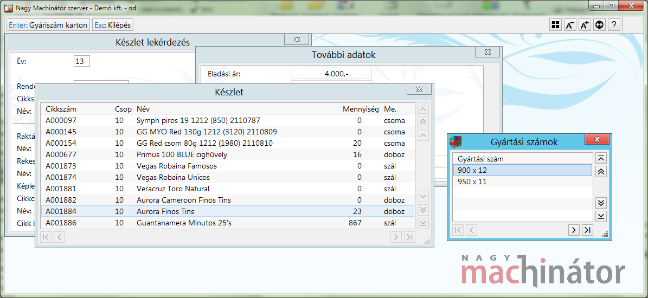Open help with the question mark icon
The image size is (648, 298).
point(614,25)
